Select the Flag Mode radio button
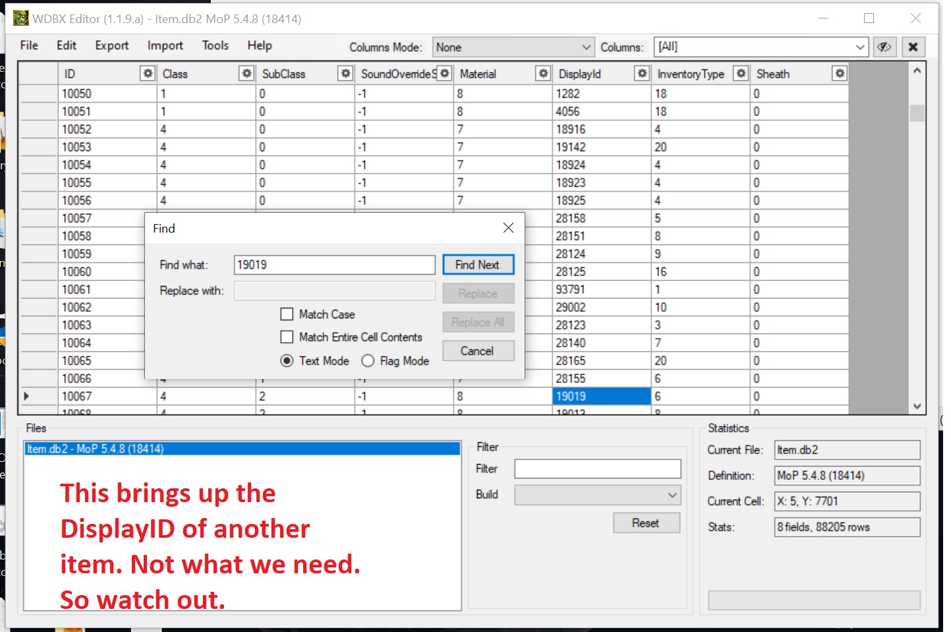Screen dimensions: 951x632 (x=368, y=360)
